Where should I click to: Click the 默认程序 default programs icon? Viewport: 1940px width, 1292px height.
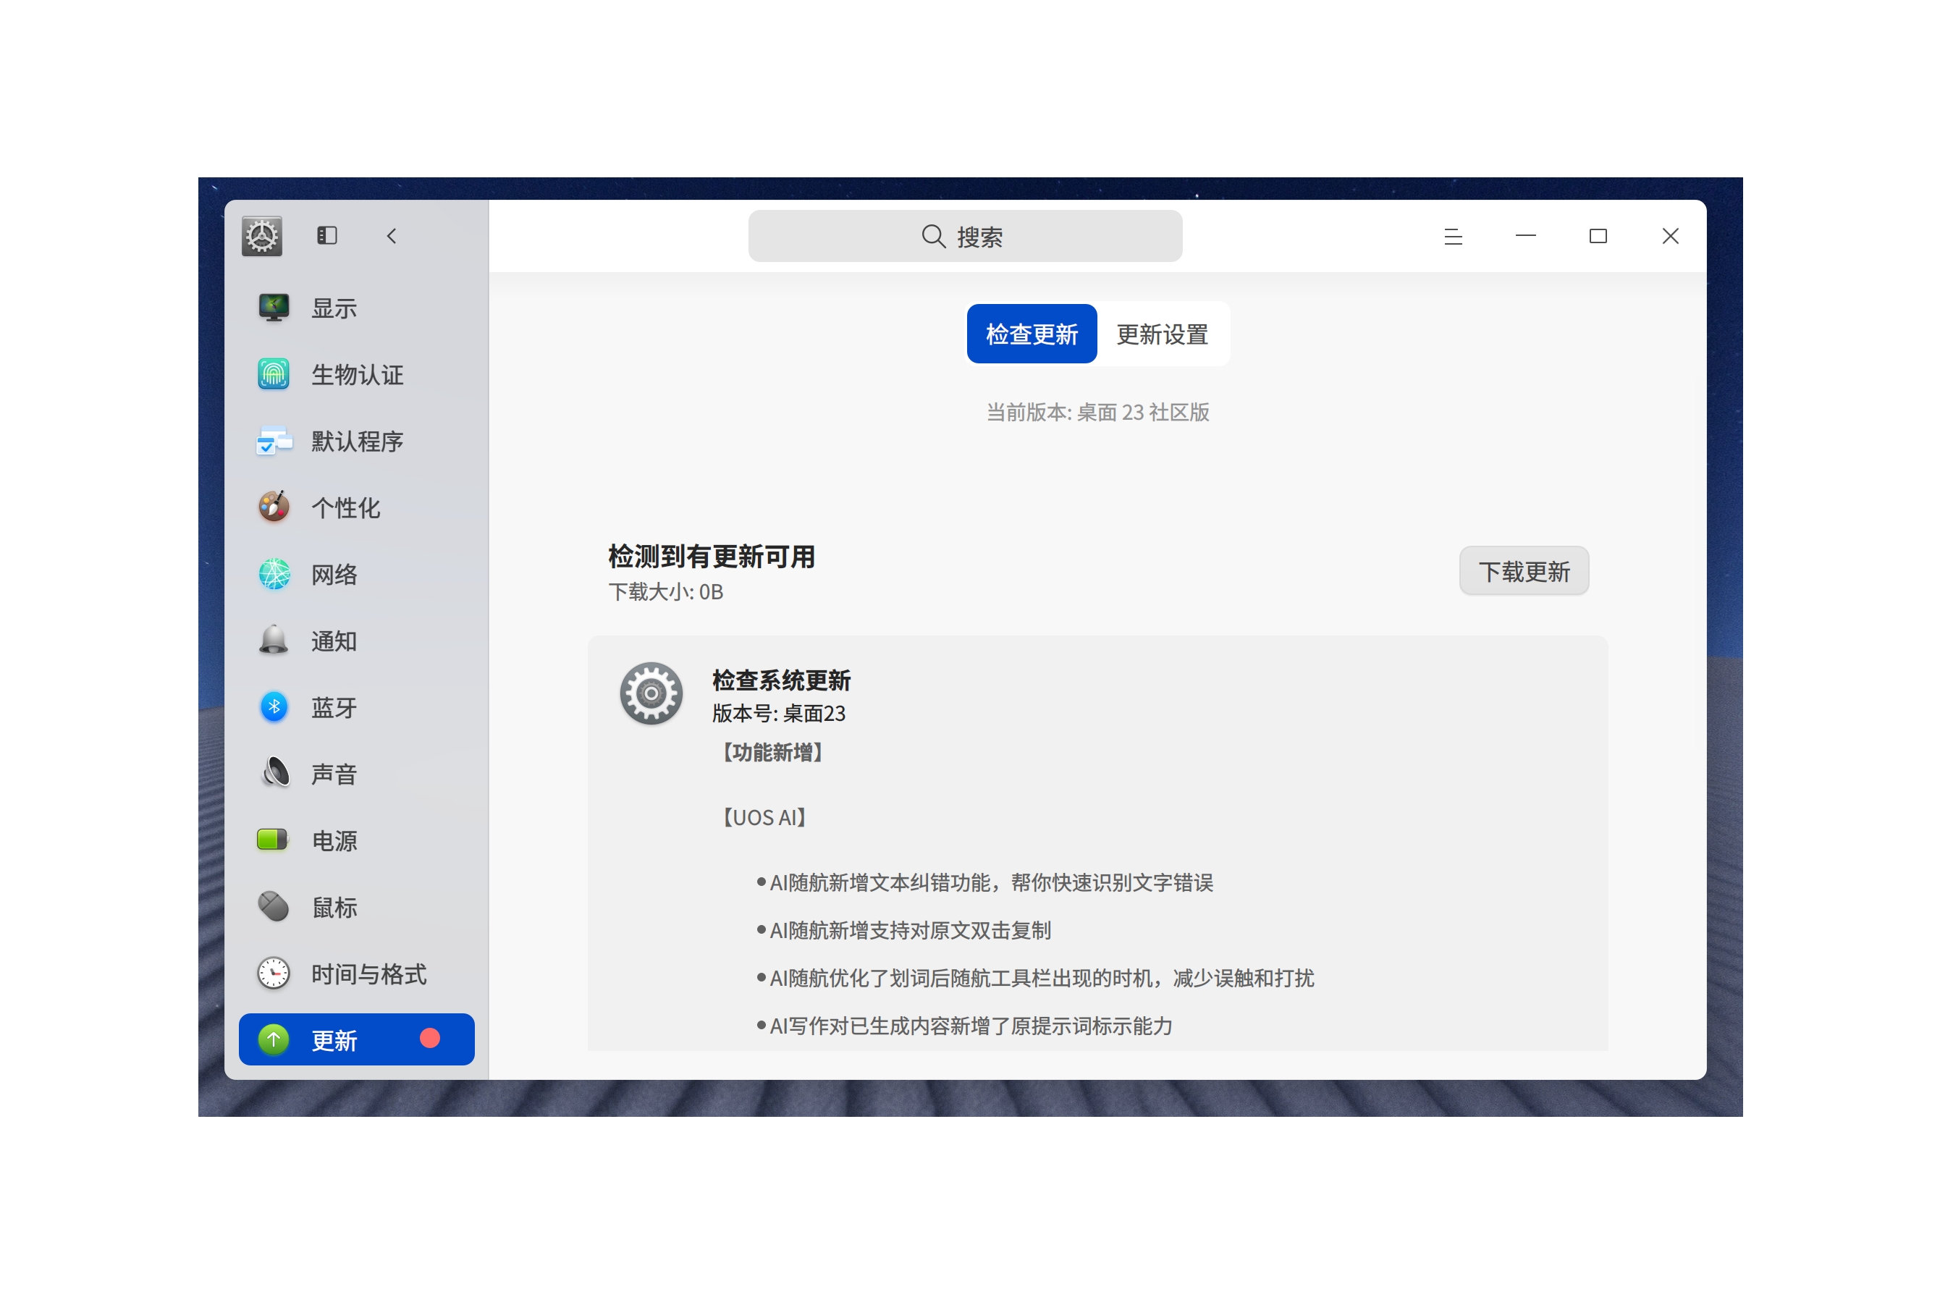click(273, 441)
